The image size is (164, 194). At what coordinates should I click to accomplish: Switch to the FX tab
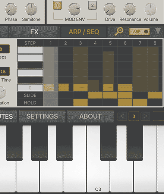pos(34,32)
